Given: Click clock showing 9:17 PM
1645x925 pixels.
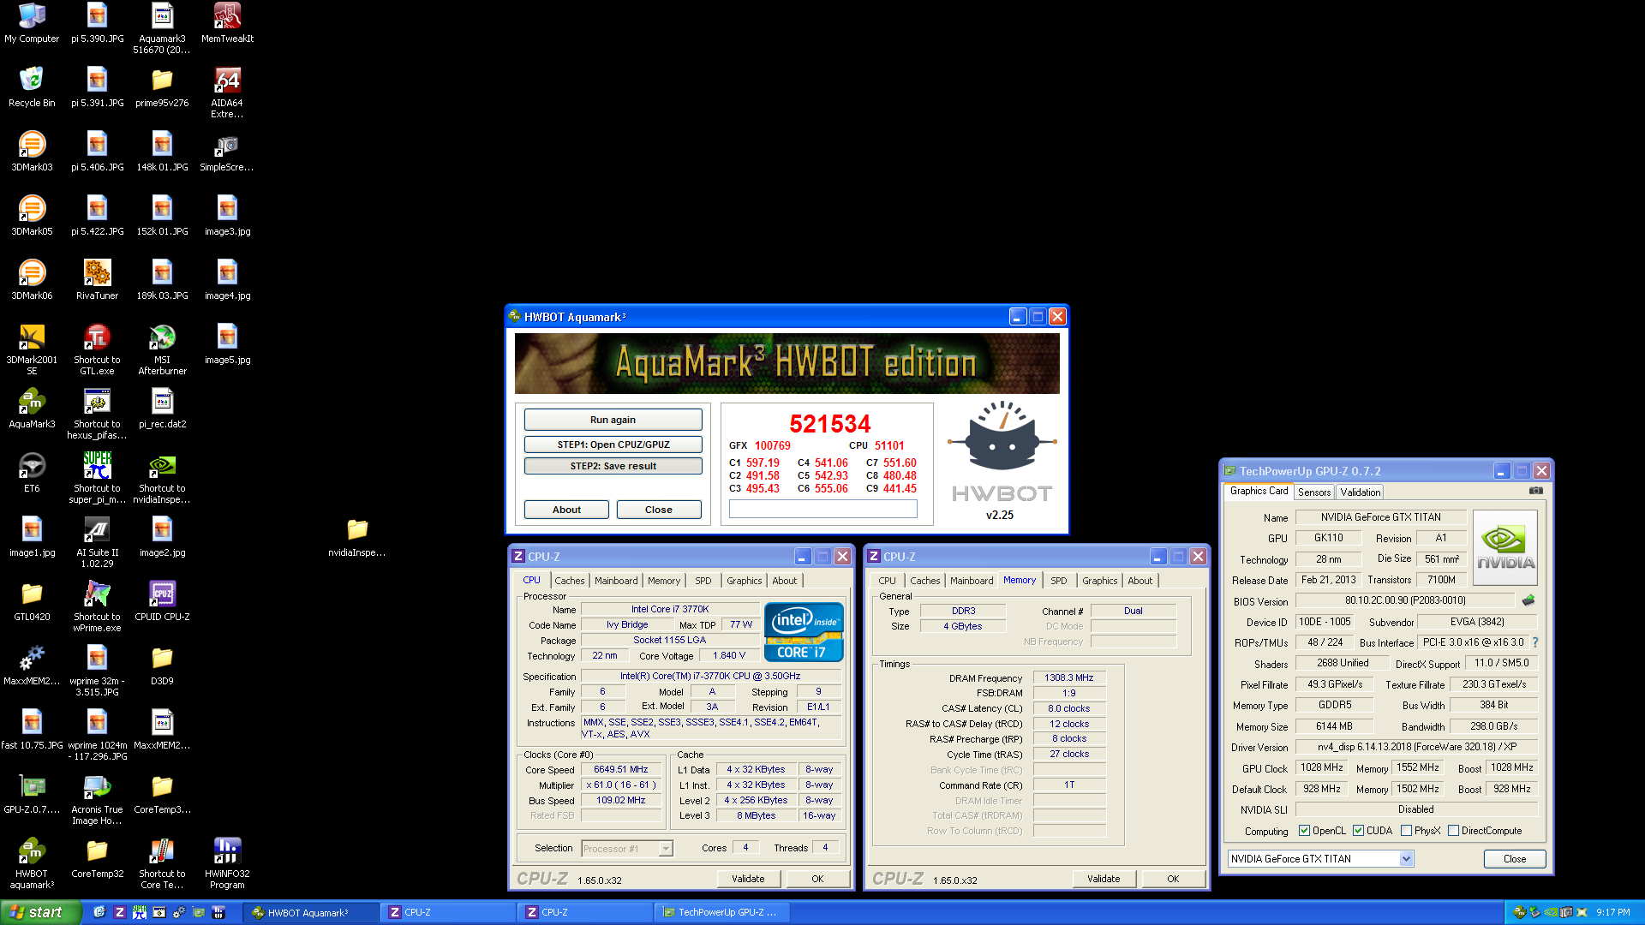Looking at the screenshot, I should [x=1612, y=912].
